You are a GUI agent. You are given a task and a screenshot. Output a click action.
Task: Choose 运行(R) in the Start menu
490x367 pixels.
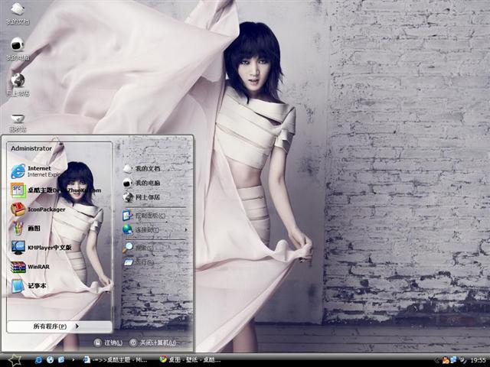pos(145,262)
